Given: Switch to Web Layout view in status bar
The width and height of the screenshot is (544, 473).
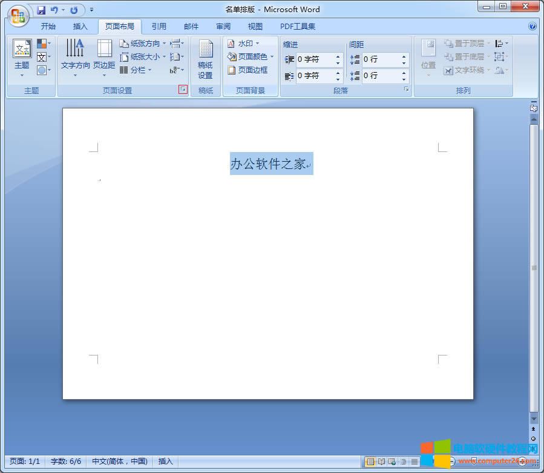Looking at the screenshot, I should (392, 461).
